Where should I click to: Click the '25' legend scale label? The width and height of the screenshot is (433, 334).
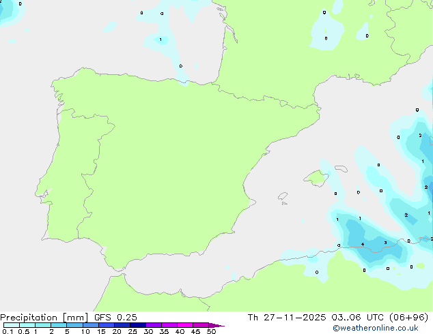coord(132,331)
